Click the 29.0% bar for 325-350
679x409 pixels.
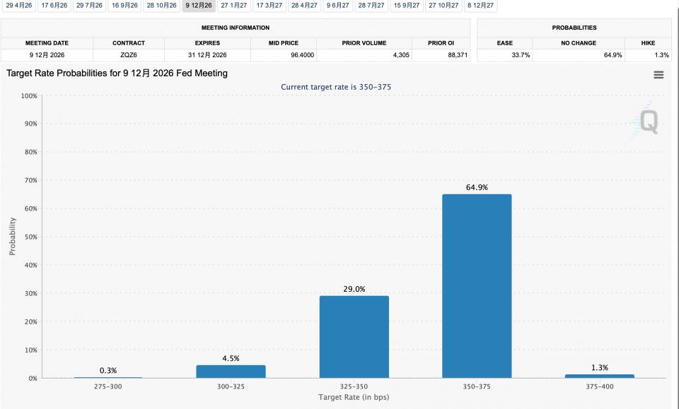coord(354,336)
